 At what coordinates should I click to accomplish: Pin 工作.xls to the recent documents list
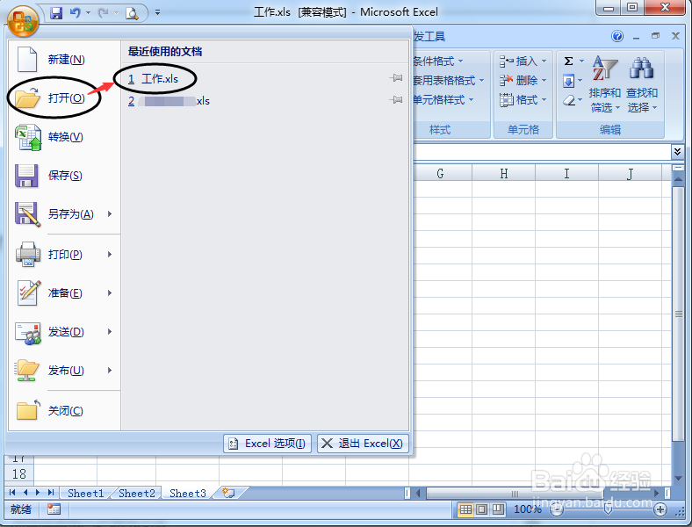pos(396,78)
